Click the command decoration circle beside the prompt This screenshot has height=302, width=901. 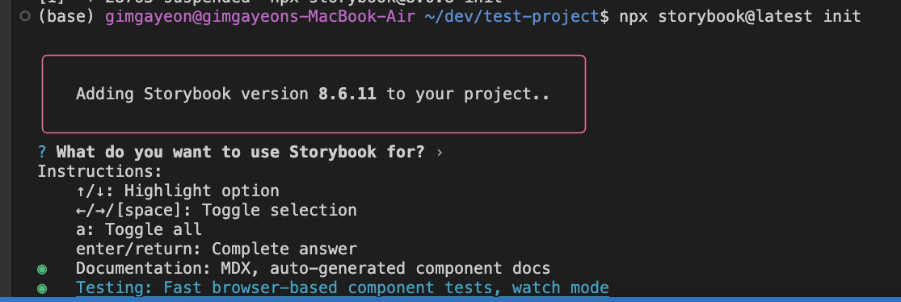(25, 16)
